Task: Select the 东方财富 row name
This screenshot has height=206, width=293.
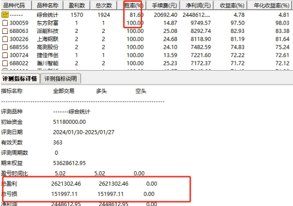Action: (x=47, y=23)
